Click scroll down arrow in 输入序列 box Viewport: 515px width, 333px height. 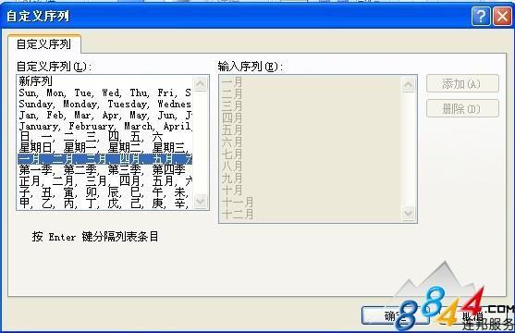pos(409,214)
